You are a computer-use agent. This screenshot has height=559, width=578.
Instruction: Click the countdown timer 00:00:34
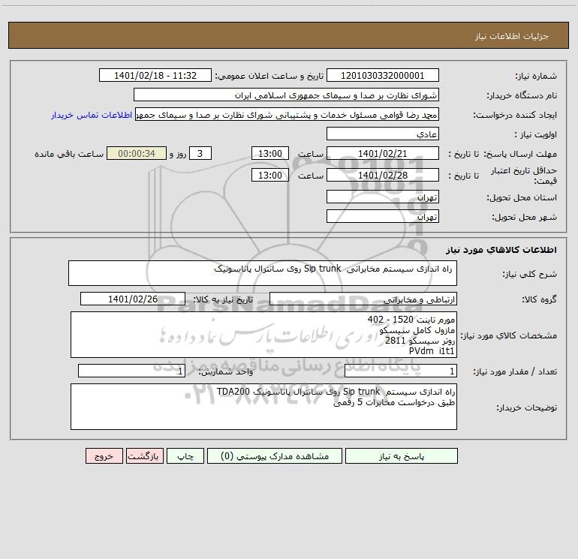coord(137,153)
